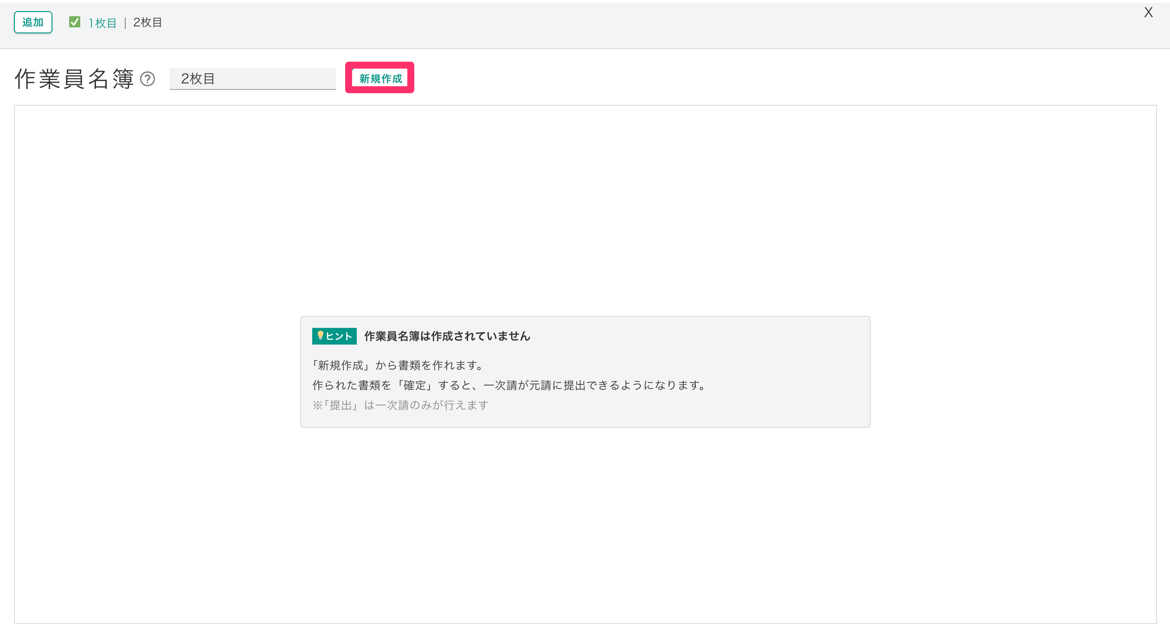This screenshot has width=1170, height=637.
Task: Click the empty white document panel area
Action: pos(585,209)
